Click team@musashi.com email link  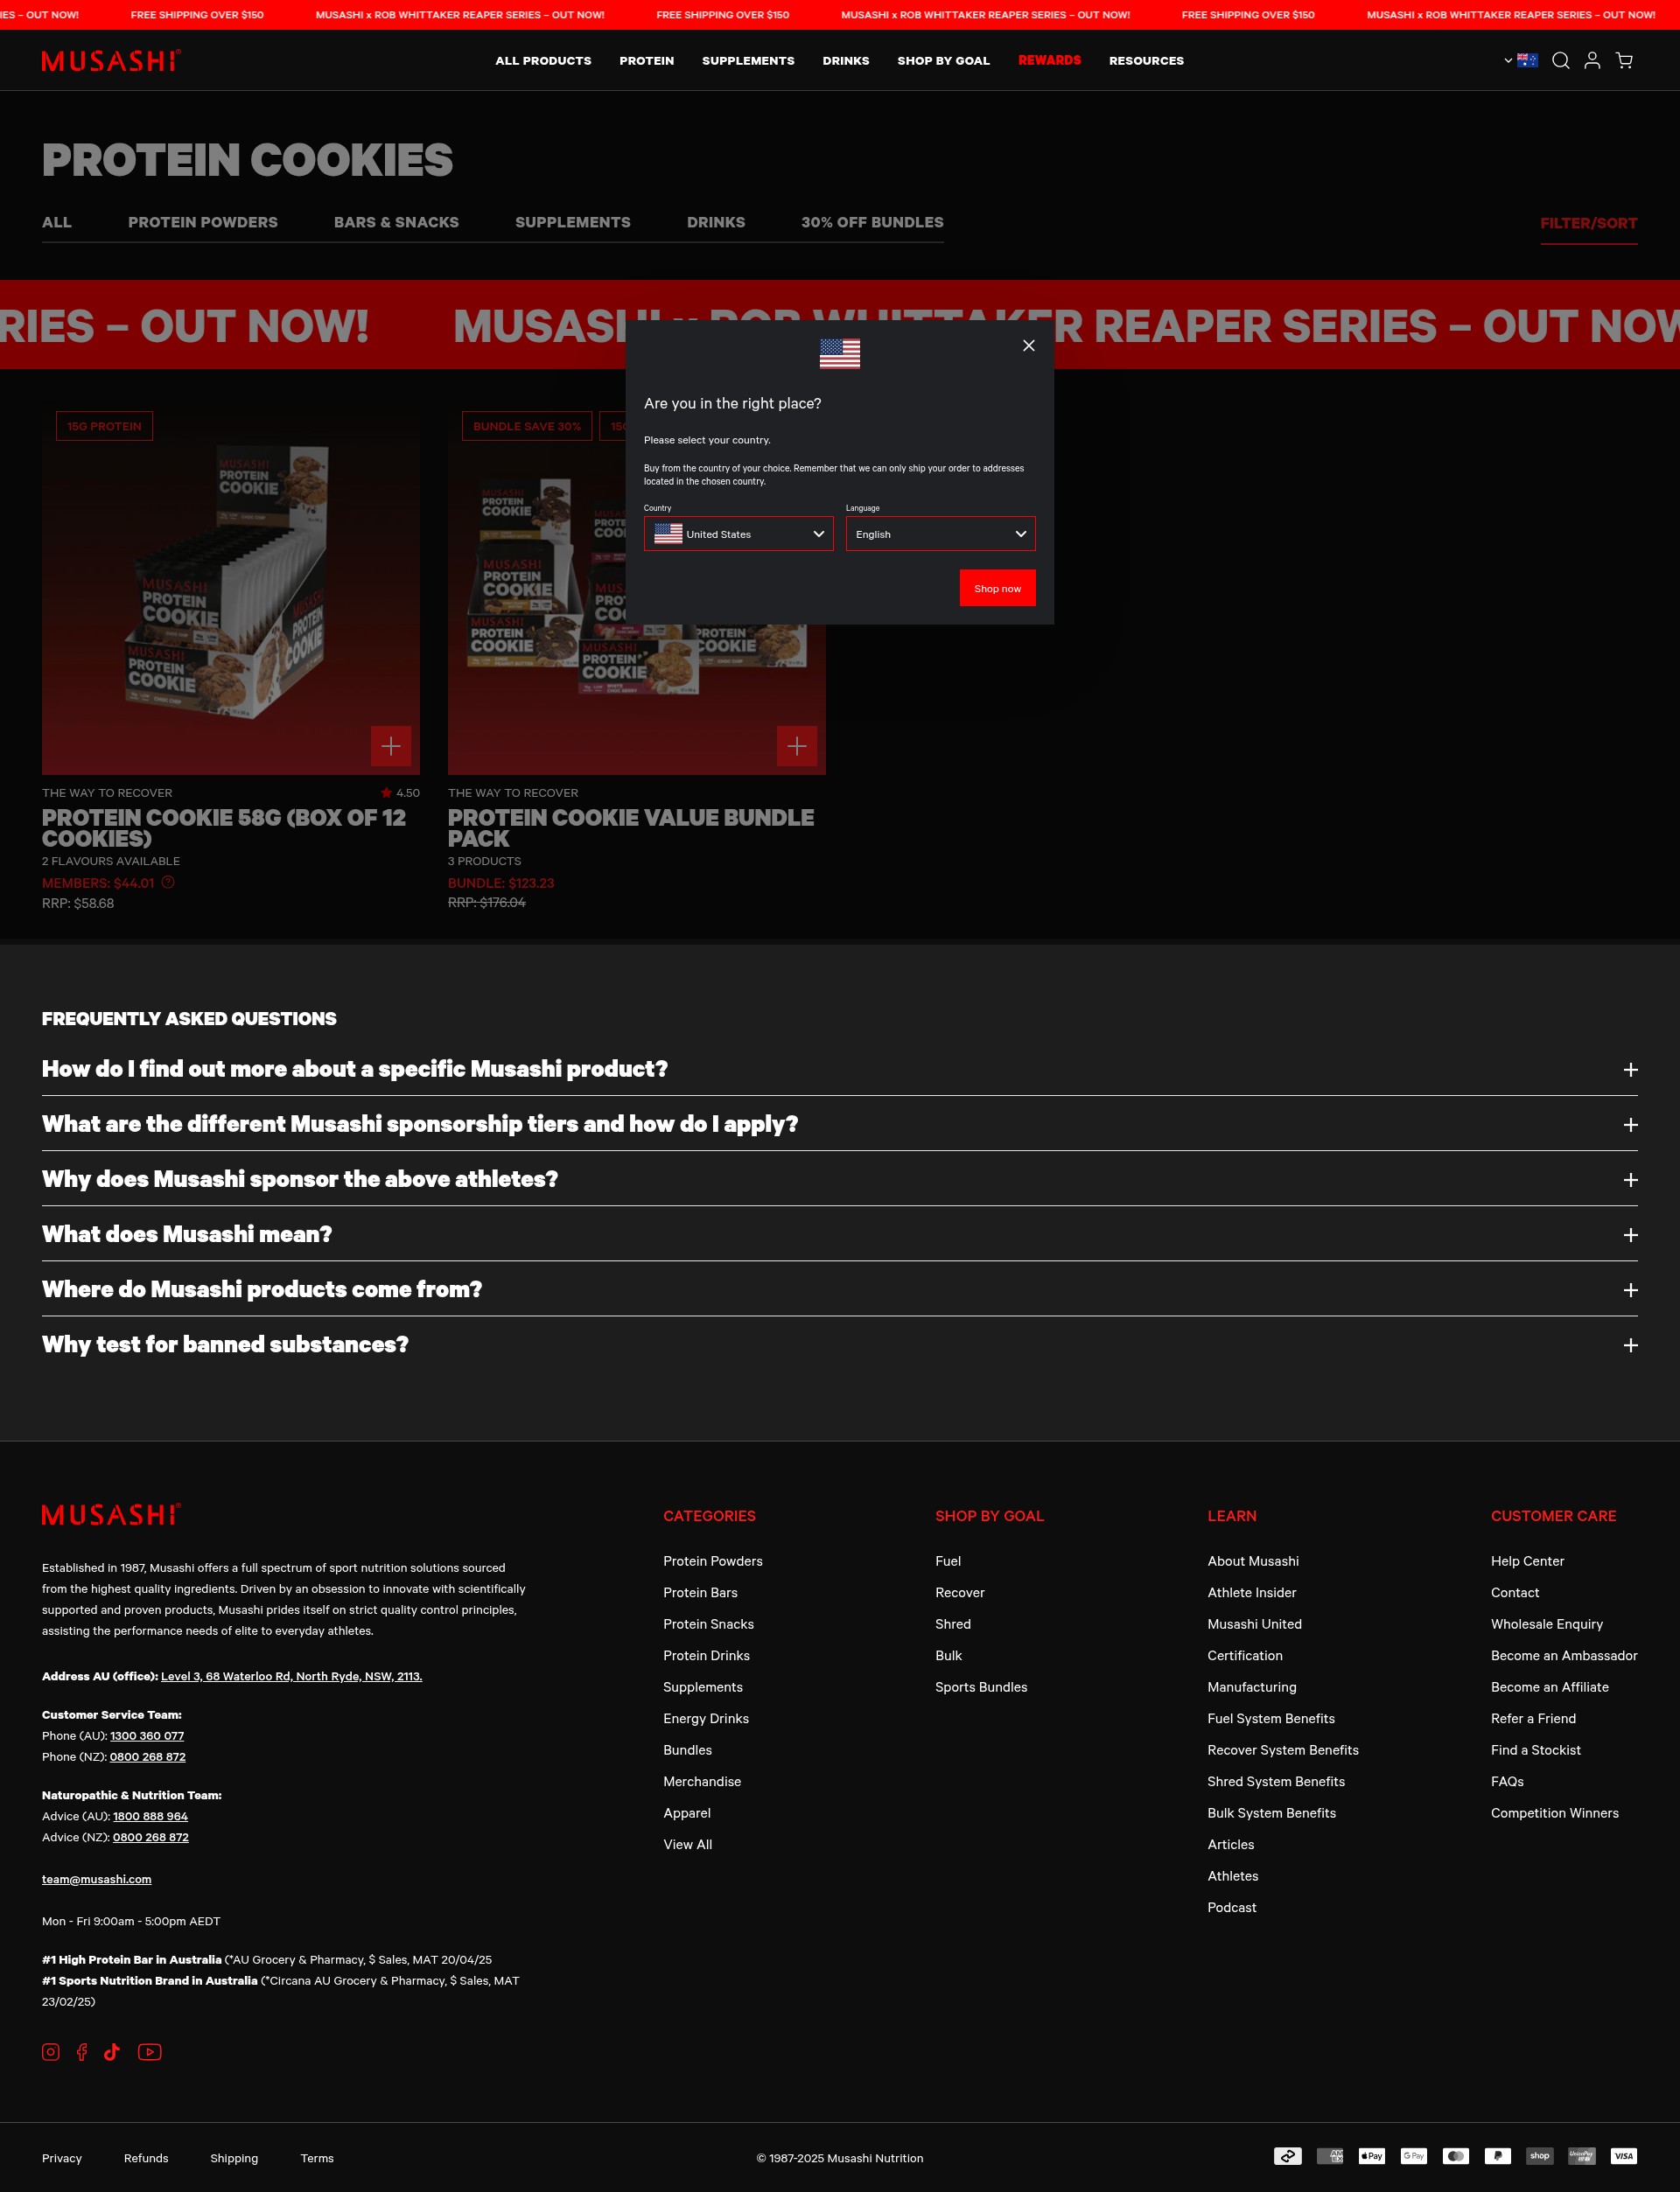(97, 1878)
